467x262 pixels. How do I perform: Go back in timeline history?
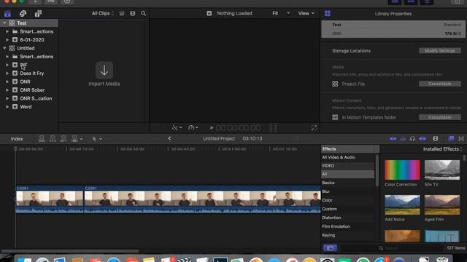pyautogui.click(x=169, y=138)
